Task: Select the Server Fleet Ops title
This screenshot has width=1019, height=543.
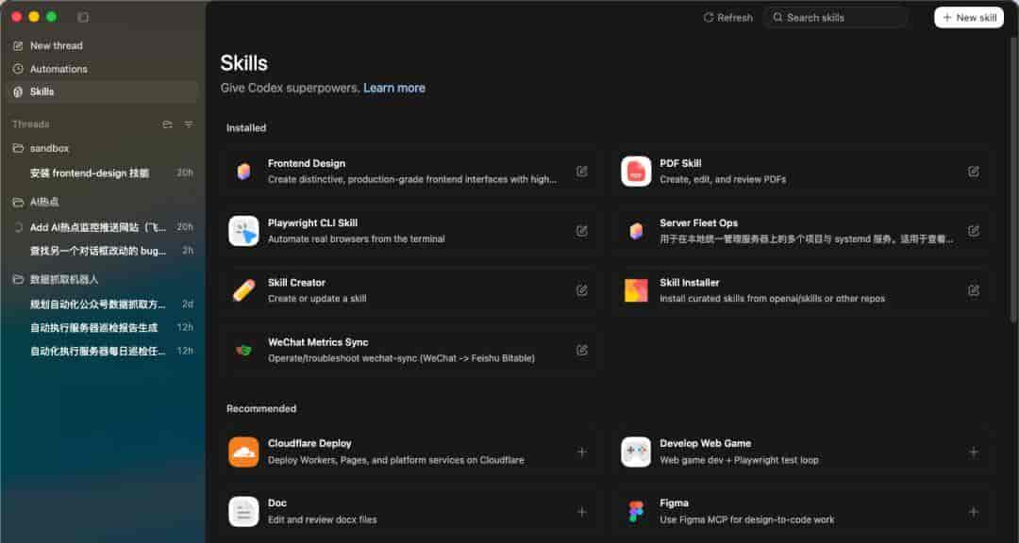Action: coord(698,222)
